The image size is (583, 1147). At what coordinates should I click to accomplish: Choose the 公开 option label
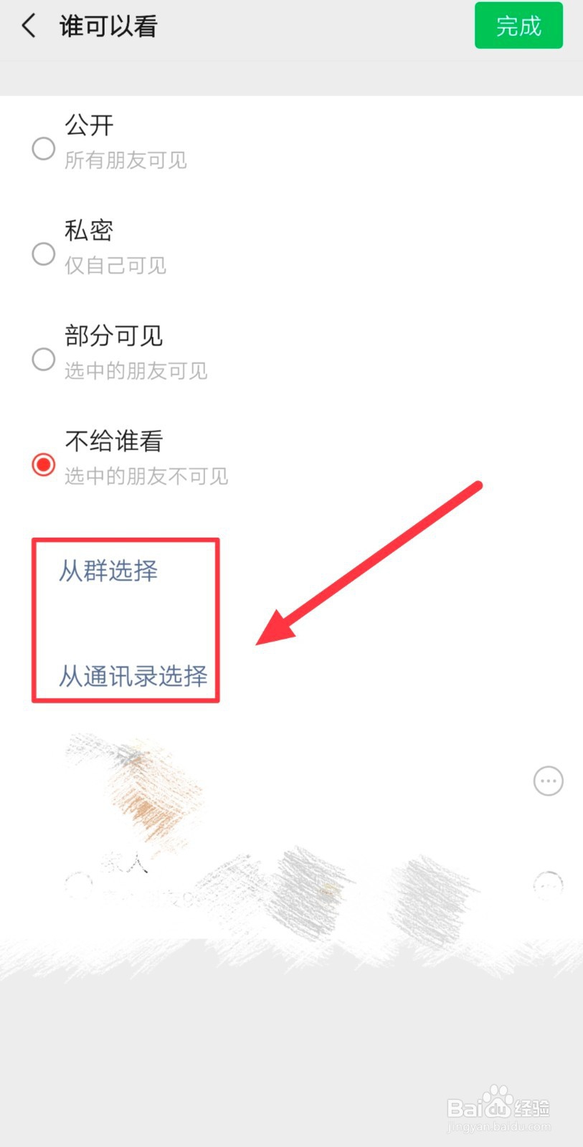[90, 125]
